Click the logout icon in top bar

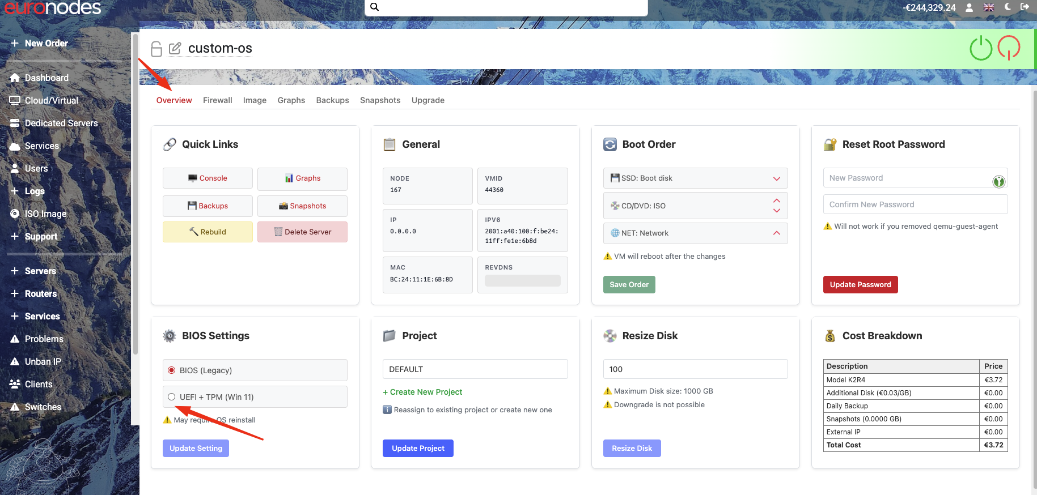coord(1025,7)
